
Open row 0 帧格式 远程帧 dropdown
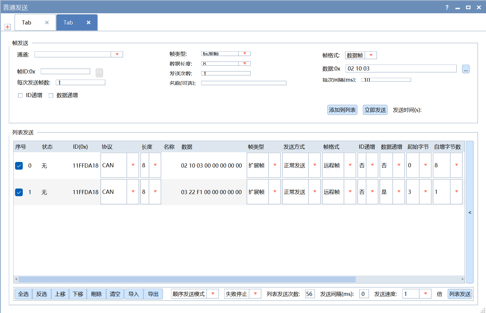350,165
